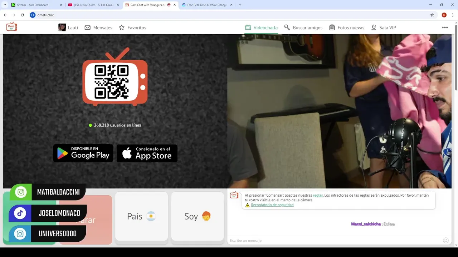Open Favoritos list
Viewport: 458px width, 257px height.
tap(132, 27)
